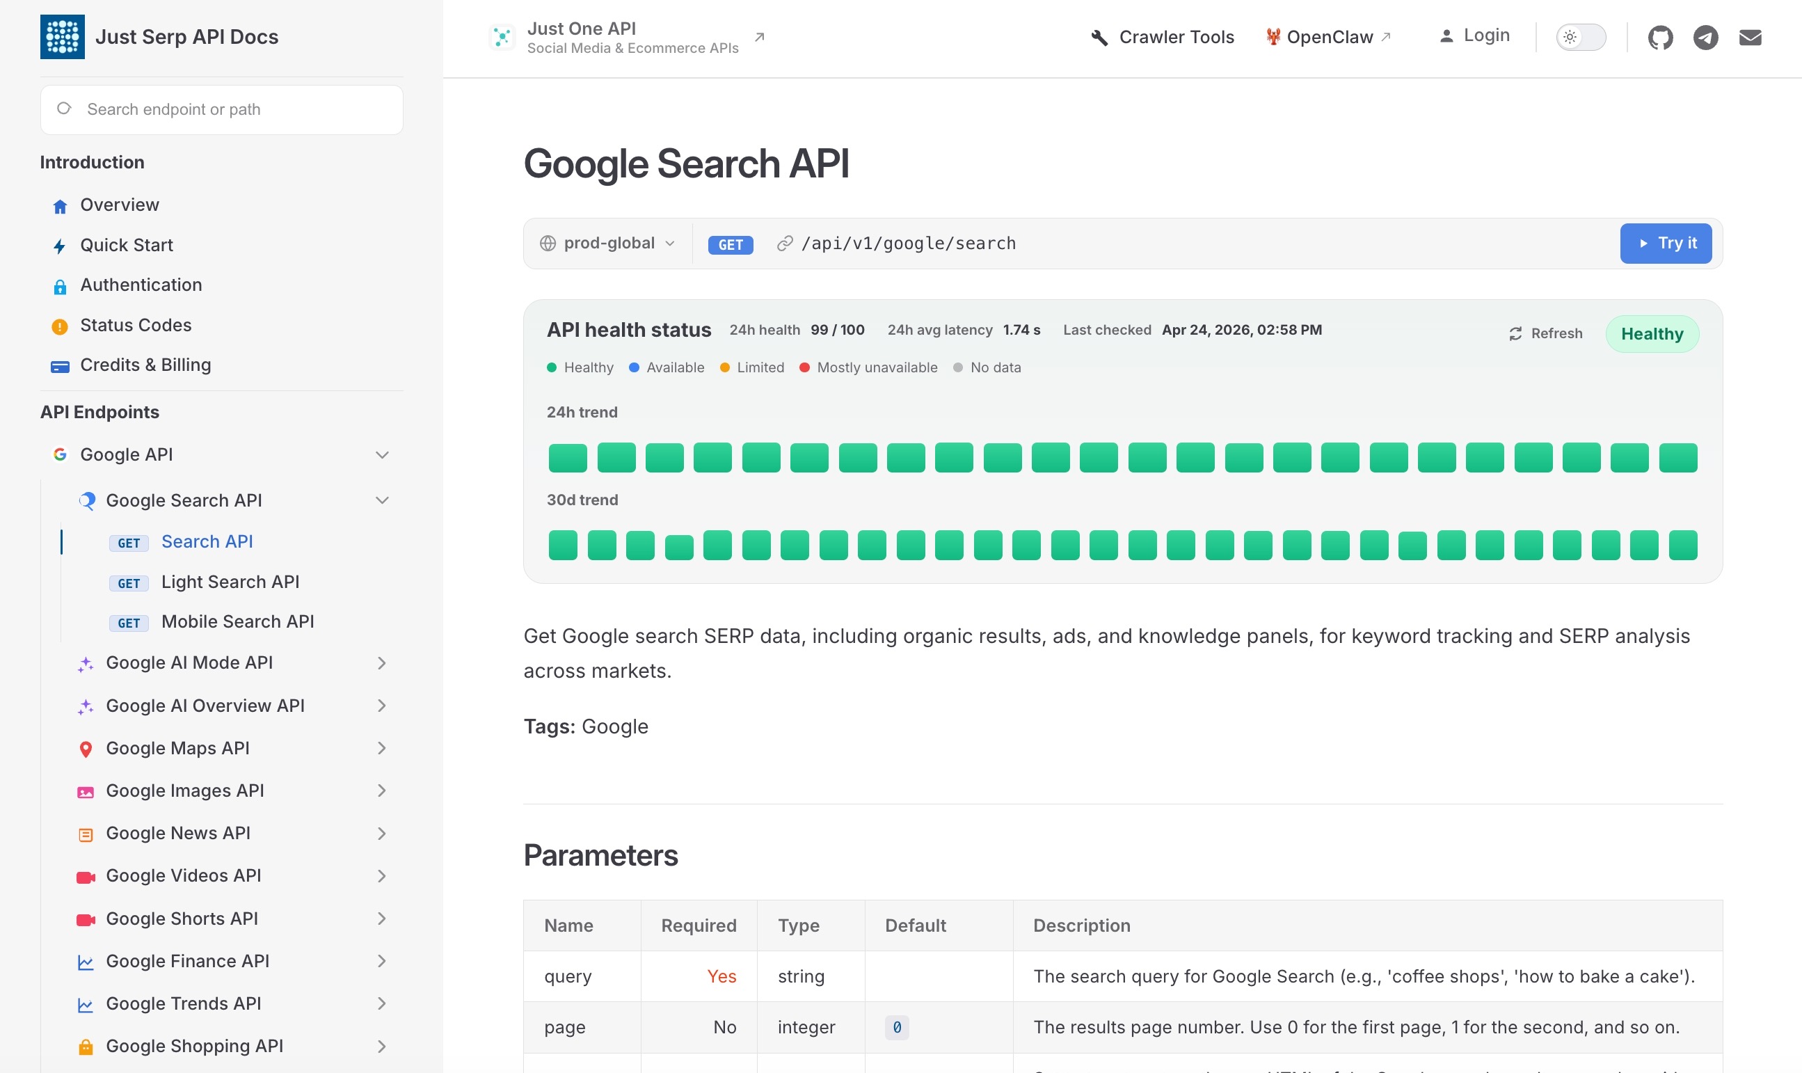Click the Google Videos camera icon
The width and height of the screenshot is (1802, 1073).
pos(86,877)
